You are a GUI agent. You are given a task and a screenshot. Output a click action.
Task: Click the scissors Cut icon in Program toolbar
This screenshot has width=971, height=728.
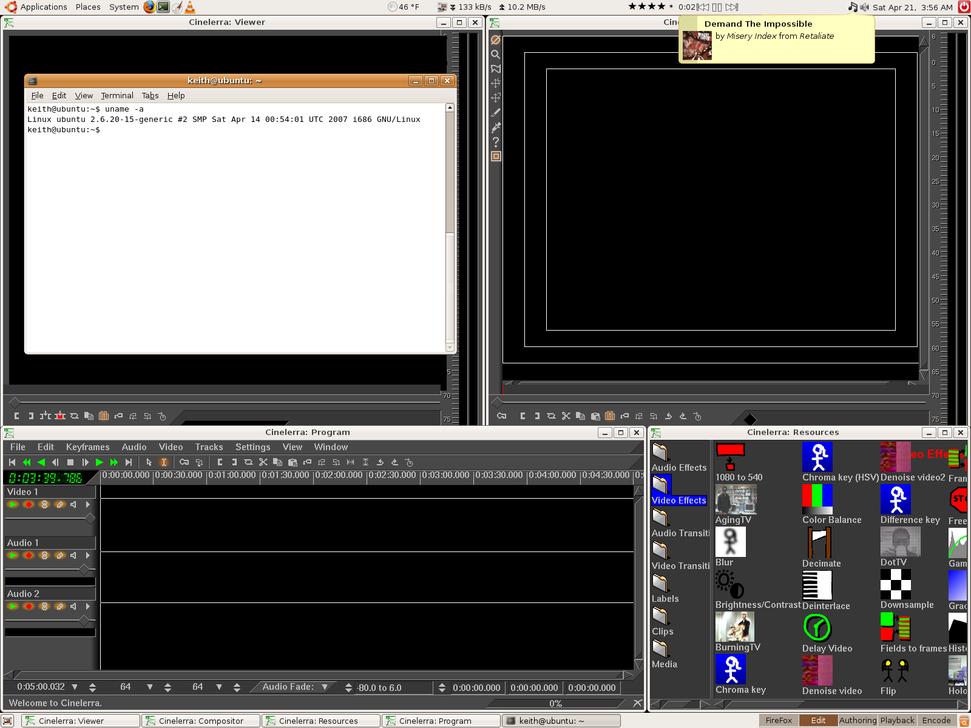[x=263, y=462]
